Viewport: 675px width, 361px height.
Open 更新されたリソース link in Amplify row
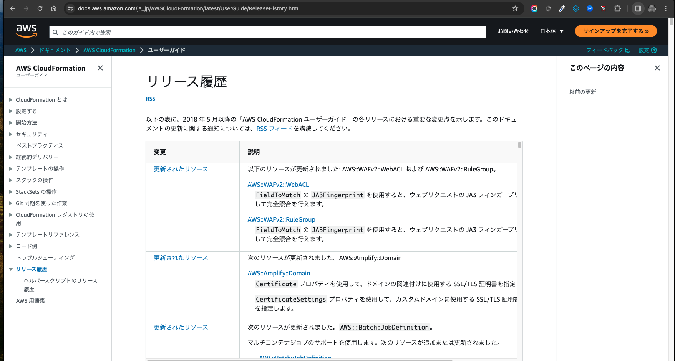181,258
